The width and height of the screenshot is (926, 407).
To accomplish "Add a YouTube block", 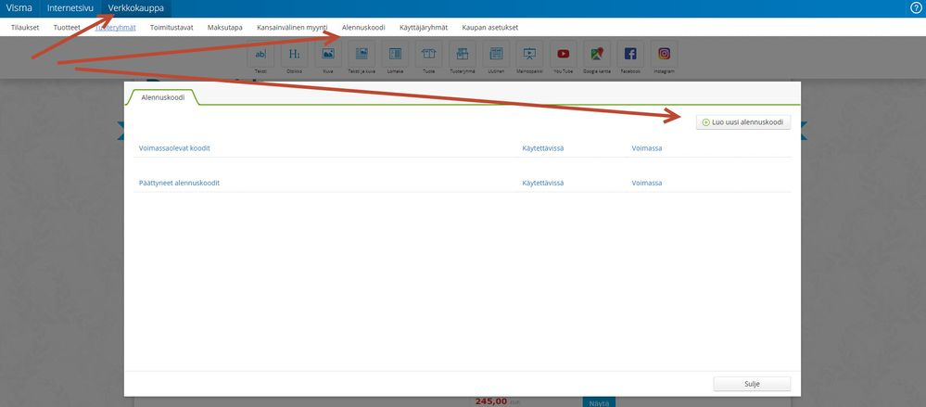I will coord(564,54).
